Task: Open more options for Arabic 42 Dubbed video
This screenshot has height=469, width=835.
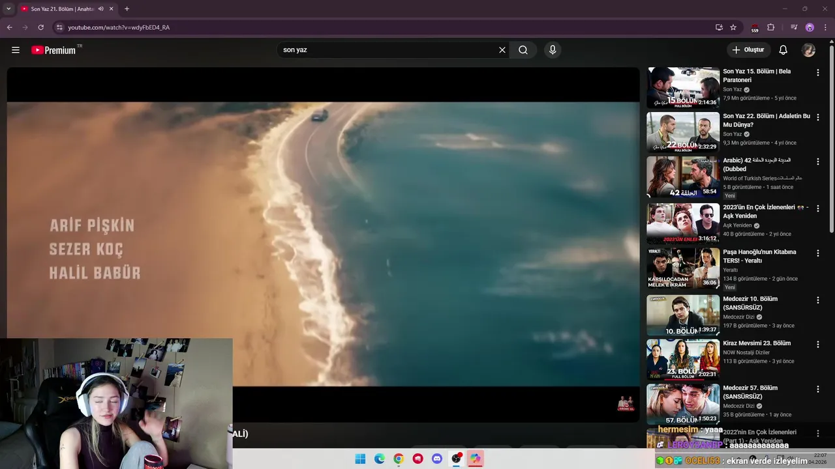Action: coord(818,162)
